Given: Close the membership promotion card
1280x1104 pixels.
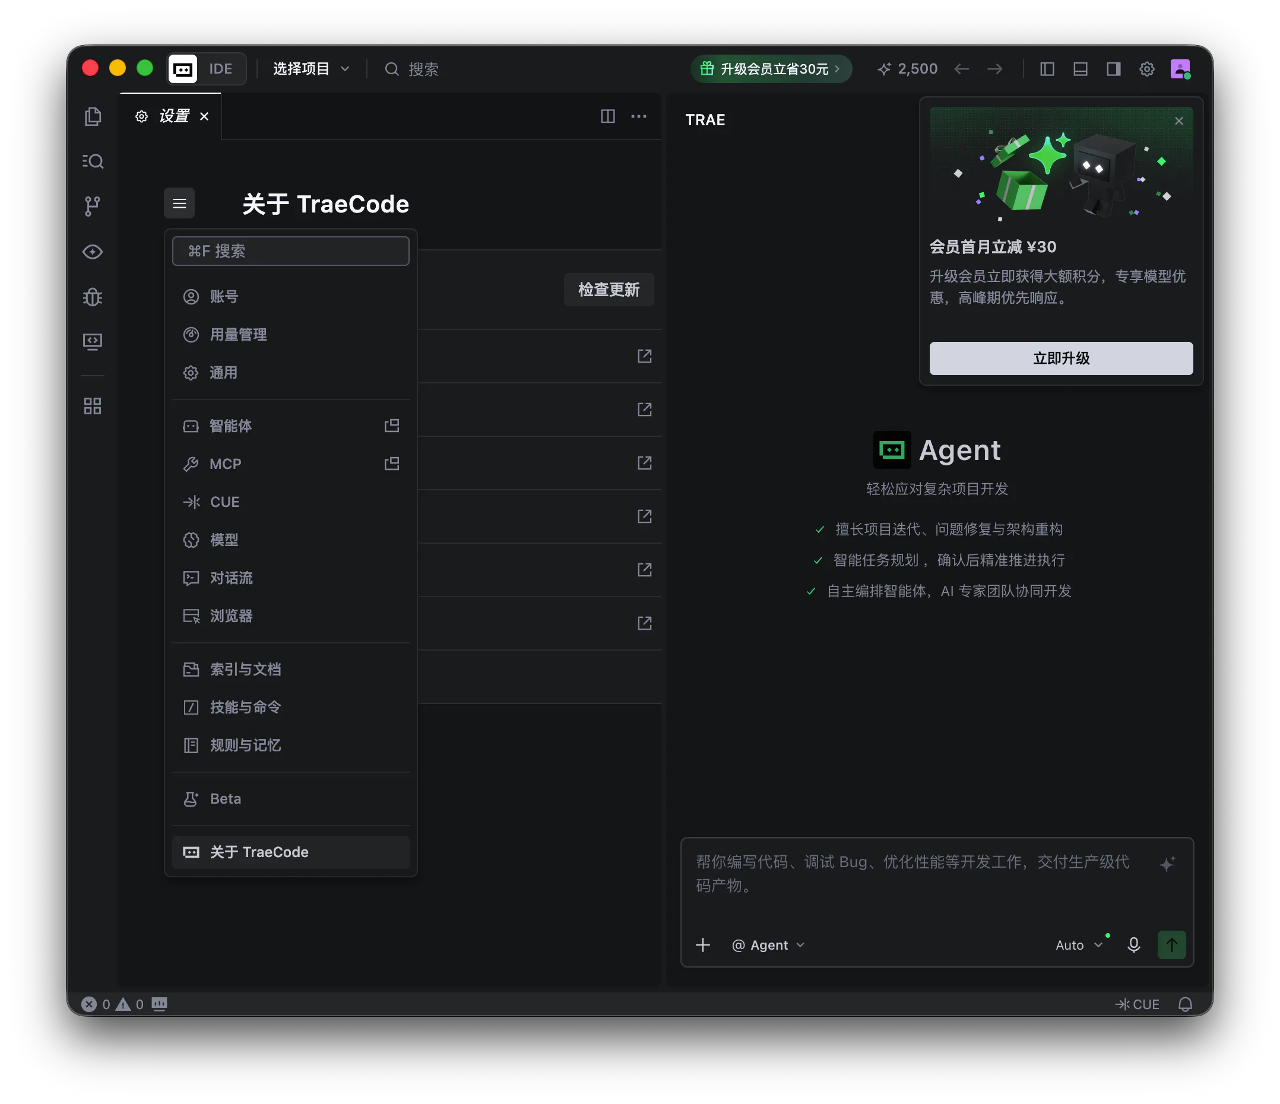Looking at the screenshot, I should click(x=1178, y=121).
